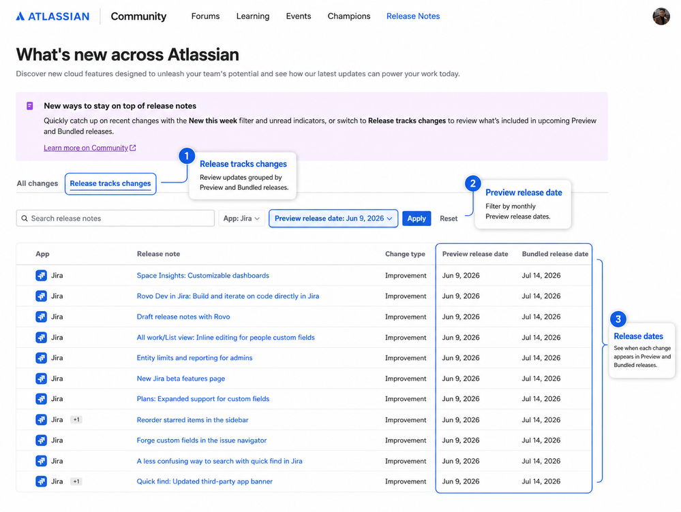Click the external link icon after Learn more
Viewport: 681px width, 512px height.
pos(133,148)
